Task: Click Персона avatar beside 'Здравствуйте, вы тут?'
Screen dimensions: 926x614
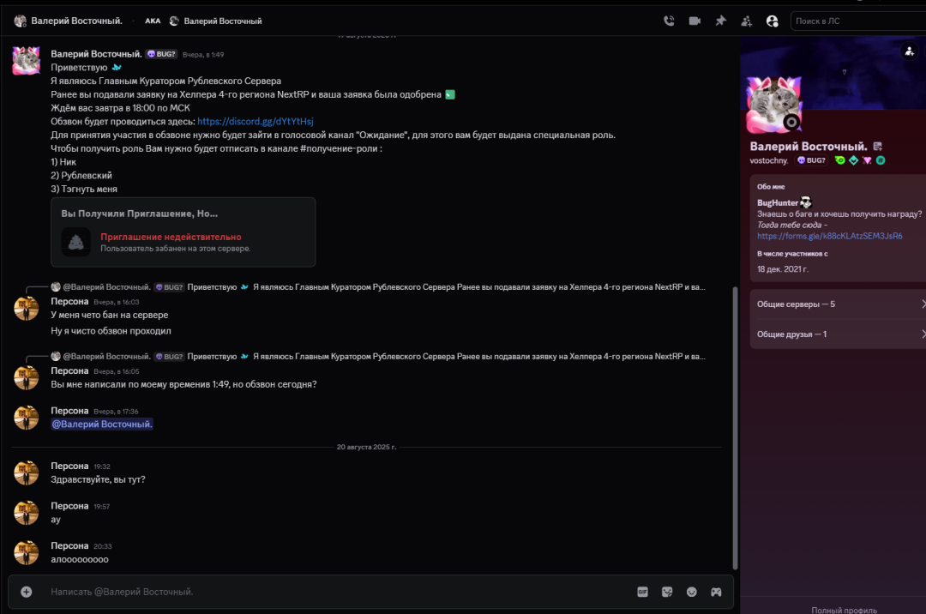Action: 26,473
